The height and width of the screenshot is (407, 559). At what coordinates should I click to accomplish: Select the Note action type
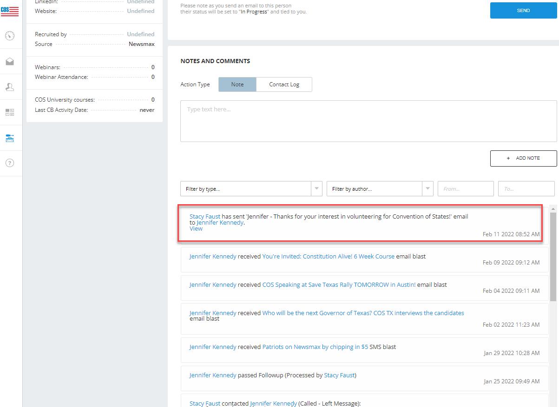pyautogui.click(x=237, y=84)
